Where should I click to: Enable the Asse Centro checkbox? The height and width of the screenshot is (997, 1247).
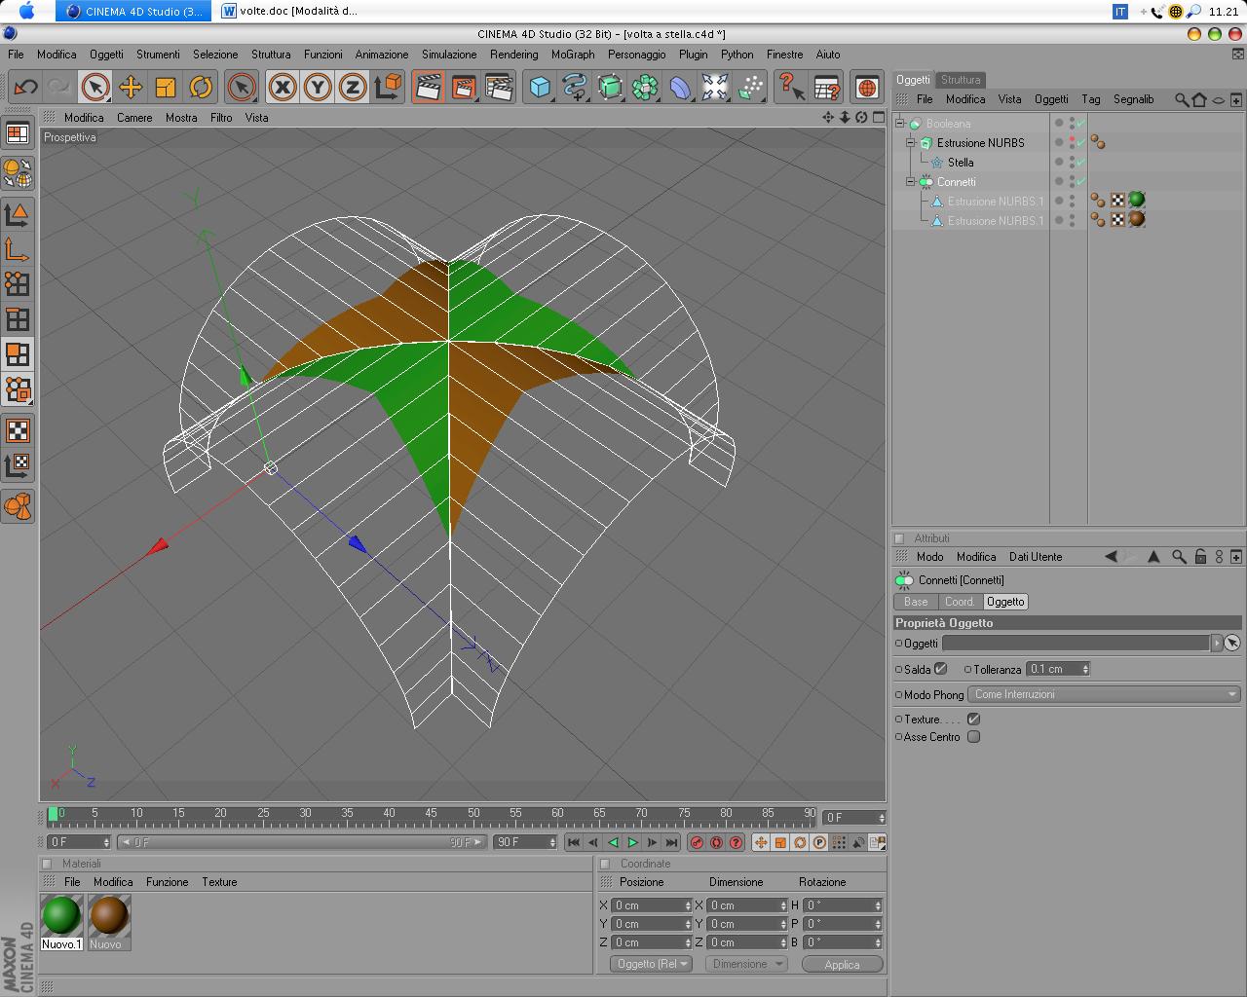(973, 737)
